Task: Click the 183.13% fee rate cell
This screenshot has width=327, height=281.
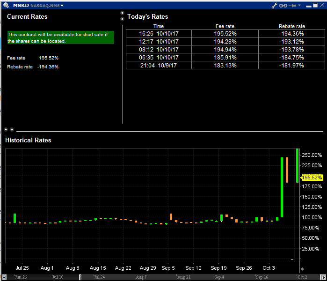Action: (x=225, y=66)
